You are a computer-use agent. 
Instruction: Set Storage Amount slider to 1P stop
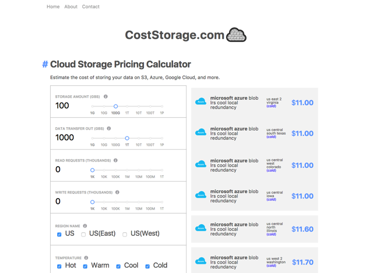tap(162, 106)
